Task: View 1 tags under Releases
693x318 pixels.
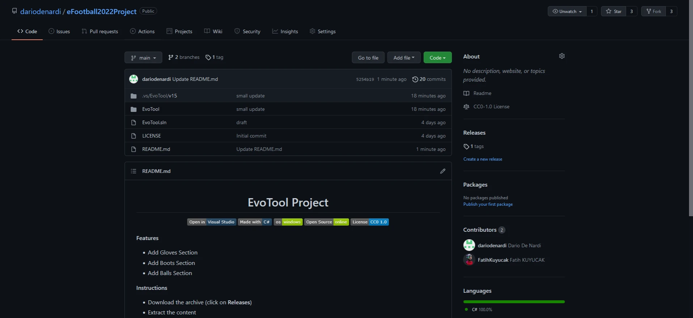Action: (473, 147)
